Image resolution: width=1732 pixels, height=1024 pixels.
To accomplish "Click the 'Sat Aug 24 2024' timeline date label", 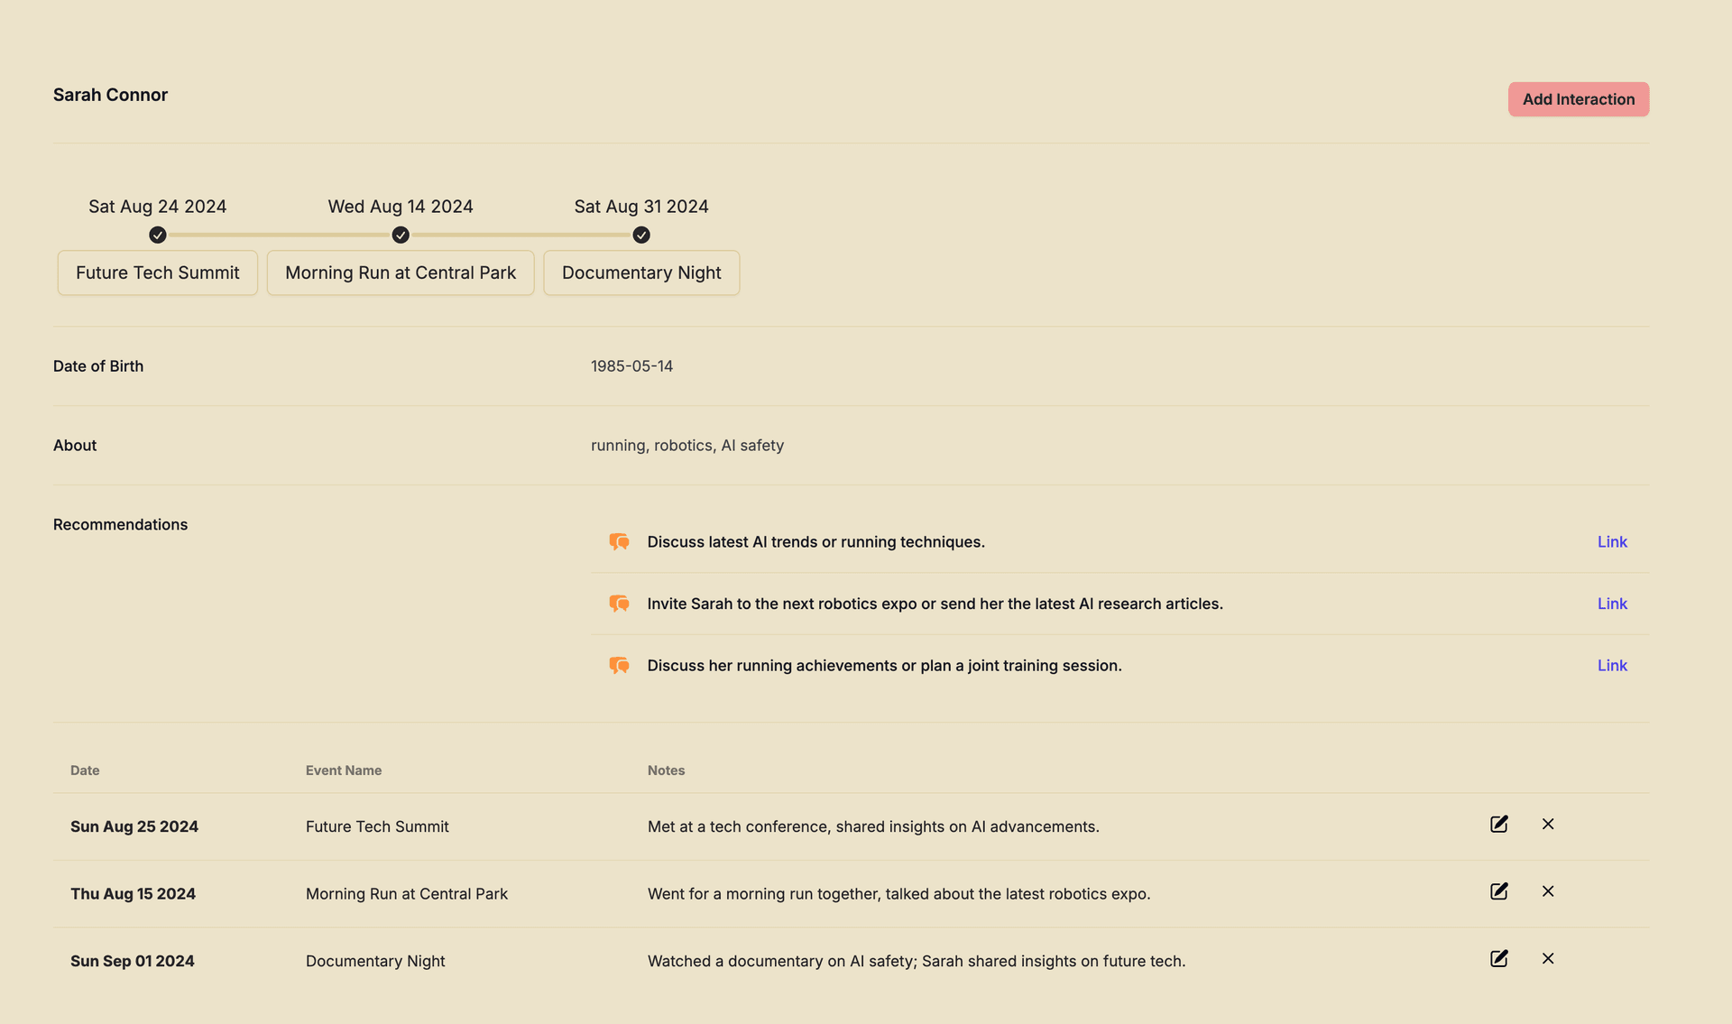I will (158, 207).
